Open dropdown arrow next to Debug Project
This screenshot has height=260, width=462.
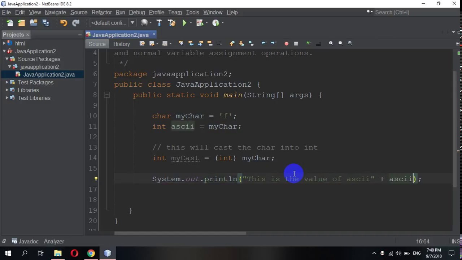(x=207, y=23)
